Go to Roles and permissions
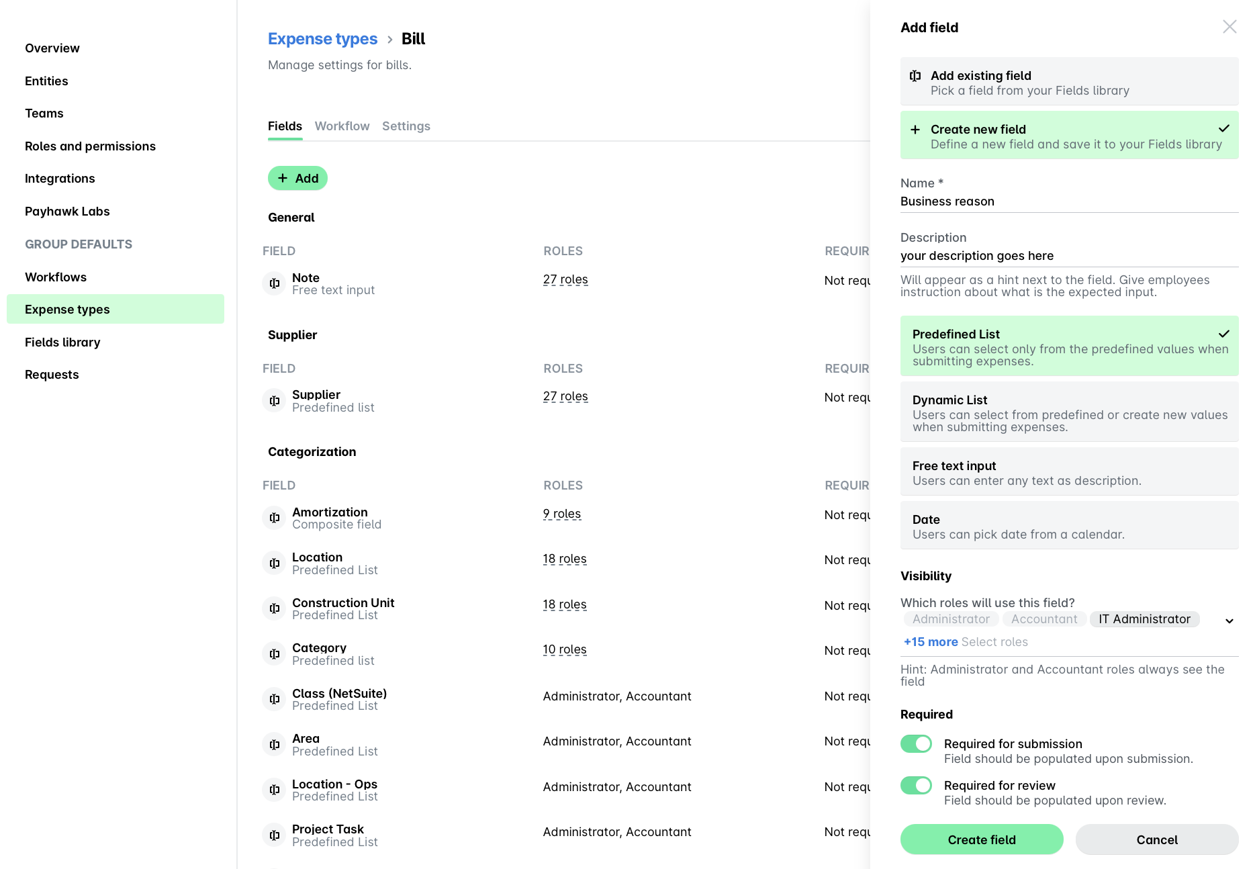1253x869 pixels. click(x=90, y=146)
